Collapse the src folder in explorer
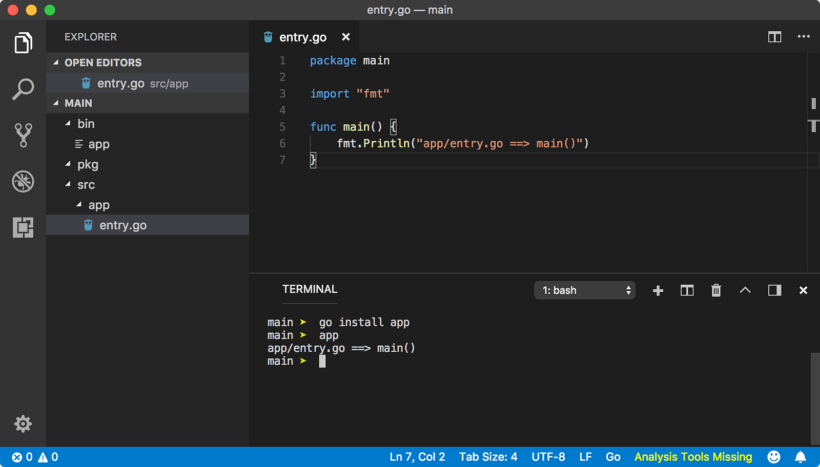Image resolution: width=820 pixels, height=467 pixels. coord(68,184)
